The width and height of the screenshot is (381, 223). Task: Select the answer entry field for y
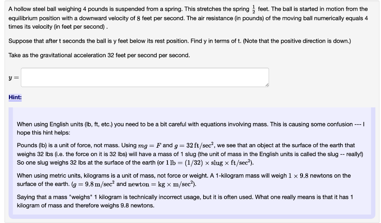point(145,77)
